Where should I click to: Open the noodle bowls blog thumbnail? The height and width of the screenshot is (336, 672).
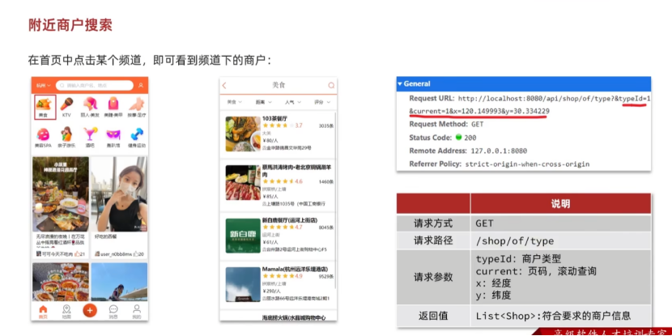[61, 282]
